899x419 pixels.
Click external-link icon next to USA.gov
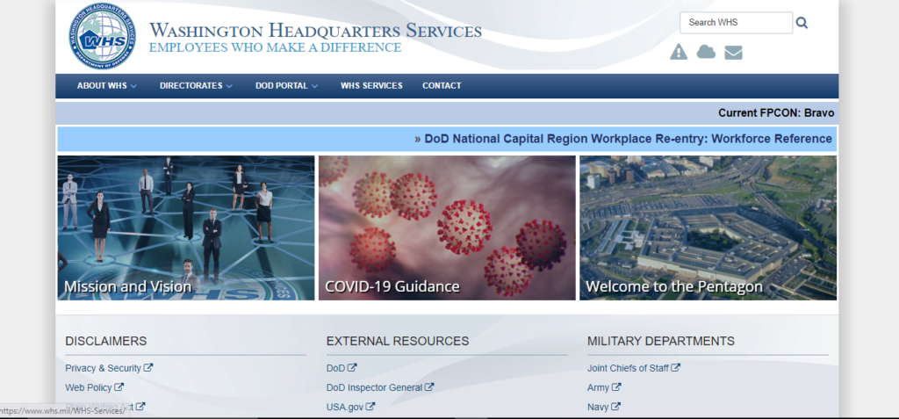coord(370,407)
